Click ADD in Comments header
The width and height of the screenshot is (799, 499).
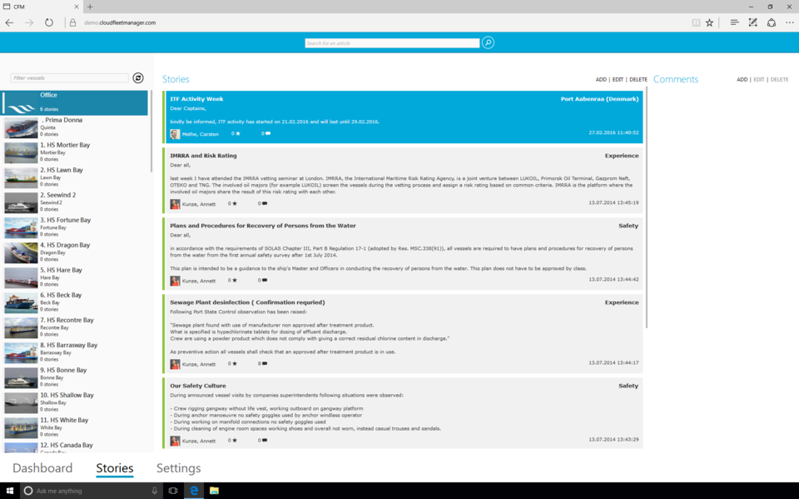[x=742, y=80]
